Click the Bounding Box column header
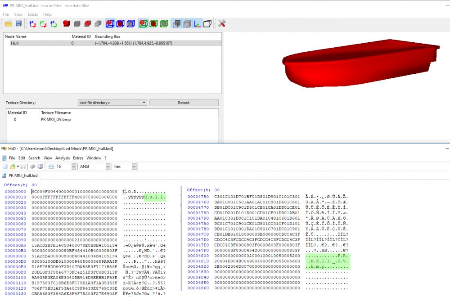Viewport: 450px width, 297px height. coord(108,36)
